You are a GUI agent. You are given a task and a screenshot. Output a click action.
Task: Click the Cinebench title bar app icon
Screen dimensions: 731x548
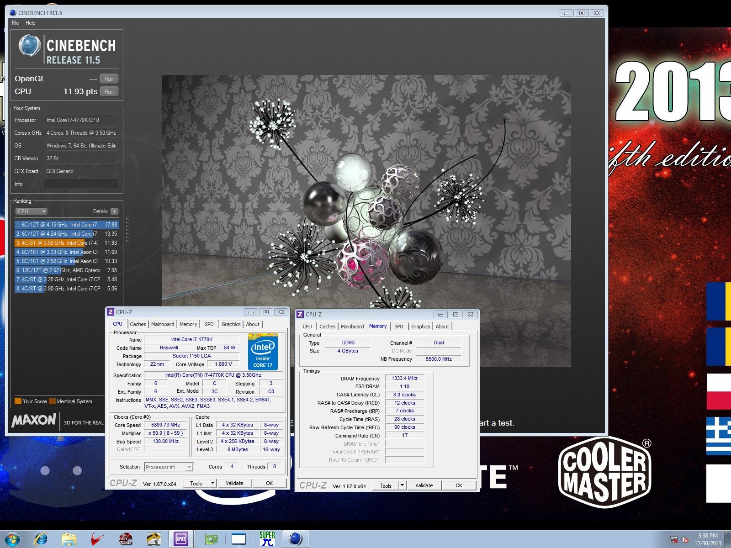click(x=13, y=13)
